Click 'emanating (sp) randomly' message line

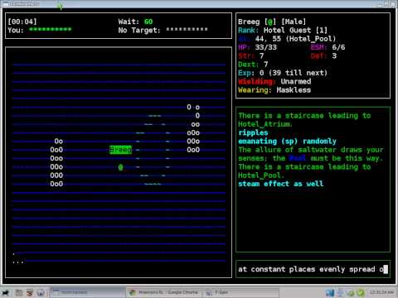pyautogui.click(x=288, y=142)
